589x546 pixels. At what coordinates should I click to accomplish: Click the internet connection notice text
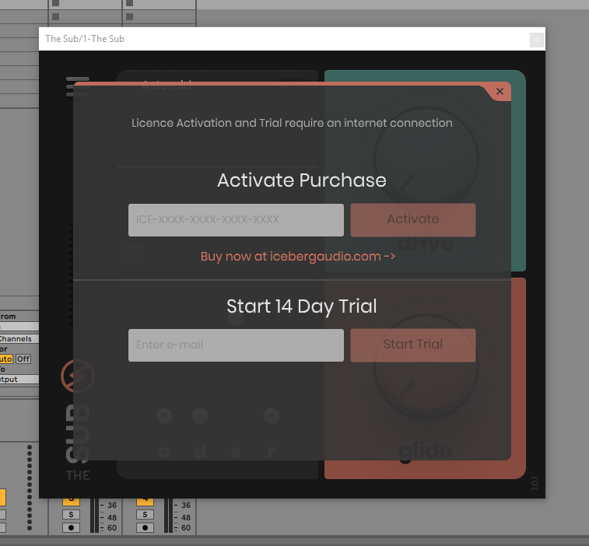click(292, 123)
